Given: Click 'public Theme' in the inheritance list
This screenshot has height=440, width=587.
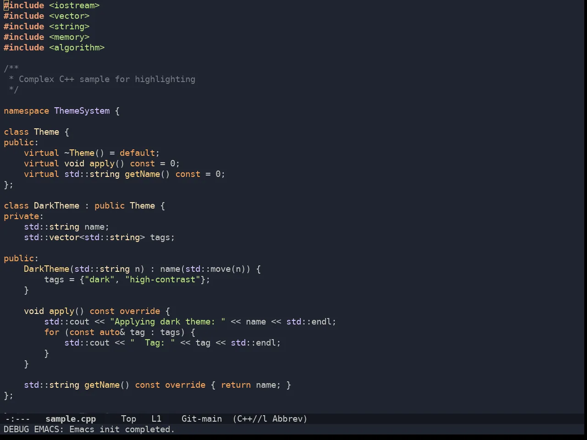Looking at the screenshot, I should pos(125,206).
